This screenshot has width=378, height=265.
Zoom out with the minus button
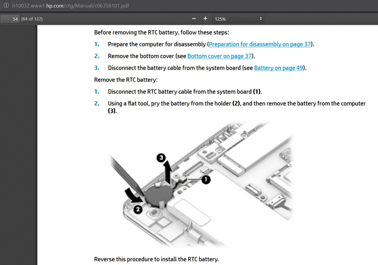point(194,19)
